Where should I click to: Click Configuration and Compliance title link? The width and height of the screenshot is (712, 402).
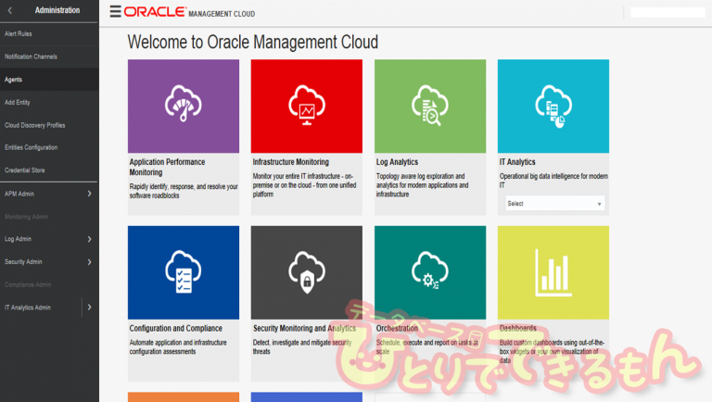coord(176,328)
